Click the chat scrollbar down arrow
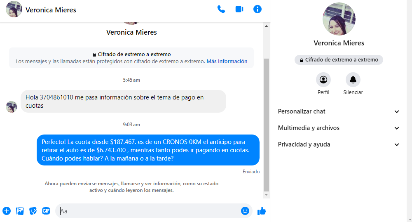 (266, 195)
